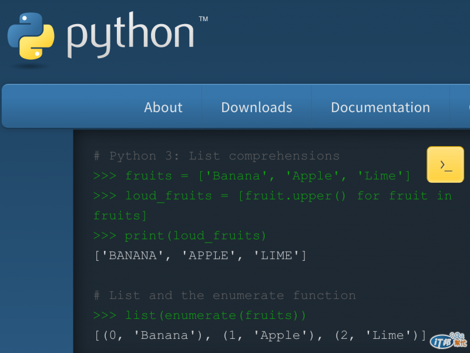The width and height of the screenshot is (470, 353).
Task: Go to the Documentation navigation item
Action: tap(380, 107)
